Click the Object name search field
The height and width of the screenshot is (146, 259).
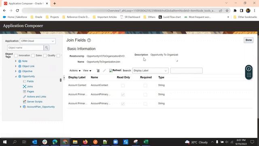(25, 48)
